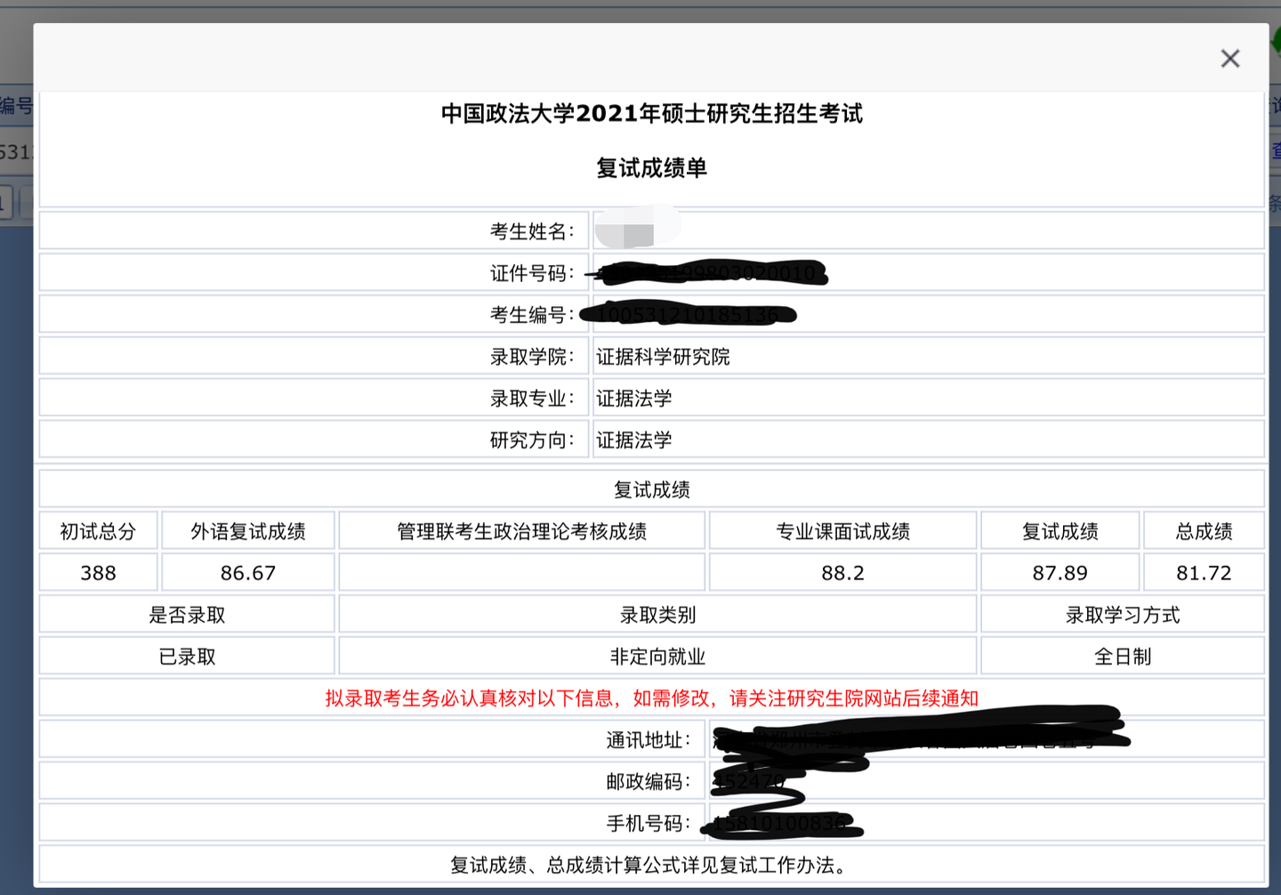The width and height of the screenshot is (1281, 895).
Task: Click the 编号 column header behind dialog
Action: pyautogui.click(x=12, y=107)
